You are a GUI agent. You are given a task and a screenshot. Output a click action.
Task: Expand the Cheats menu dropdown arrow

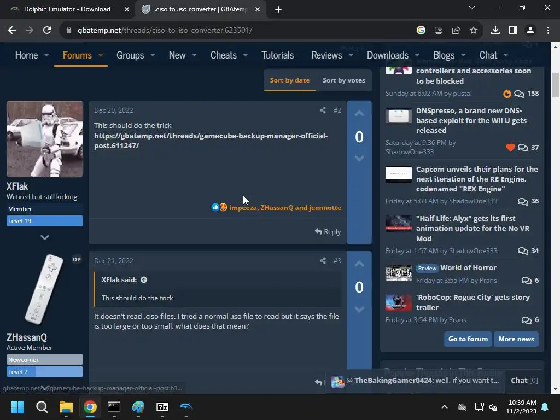coord(246,55)
